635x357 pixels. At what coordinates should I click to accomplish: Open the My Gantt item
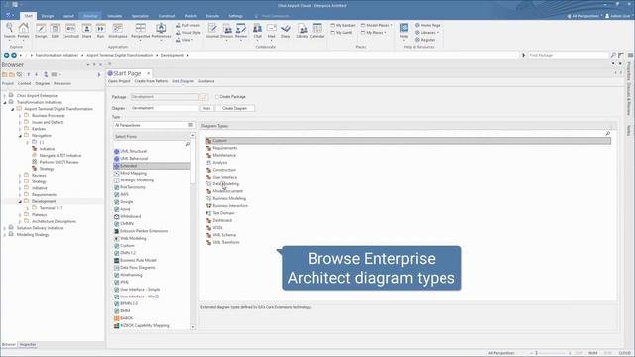341,33
